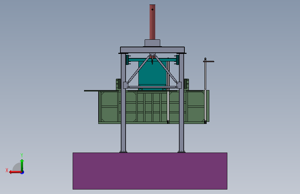Image resolution: width=300 pixels, height=194 pixels.
Task: Select the left diagonal brace
Action: tap(139, 69)
